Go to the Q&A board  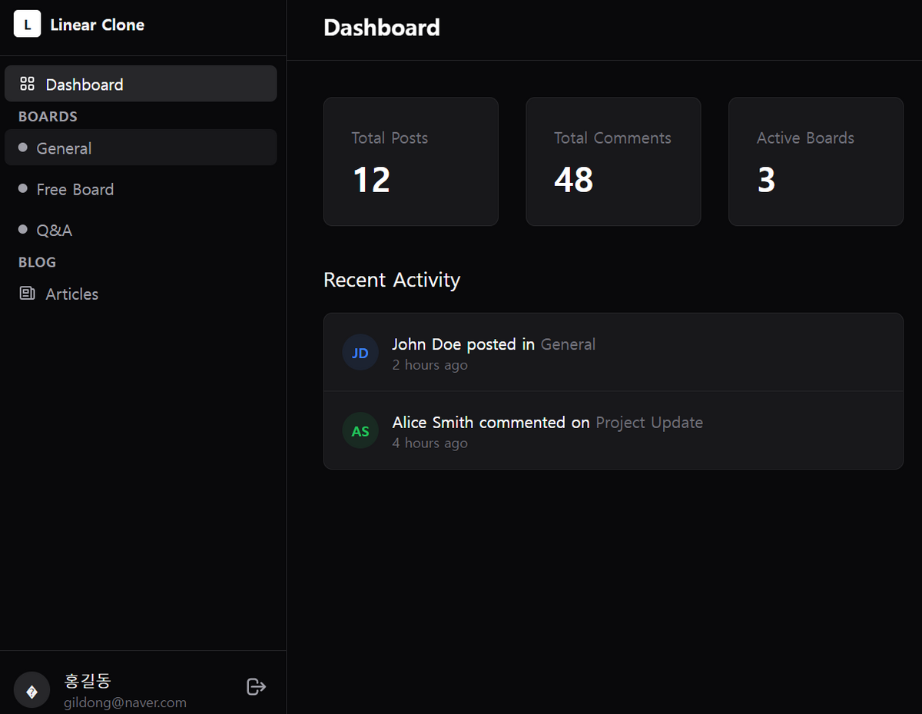(55, 230)
